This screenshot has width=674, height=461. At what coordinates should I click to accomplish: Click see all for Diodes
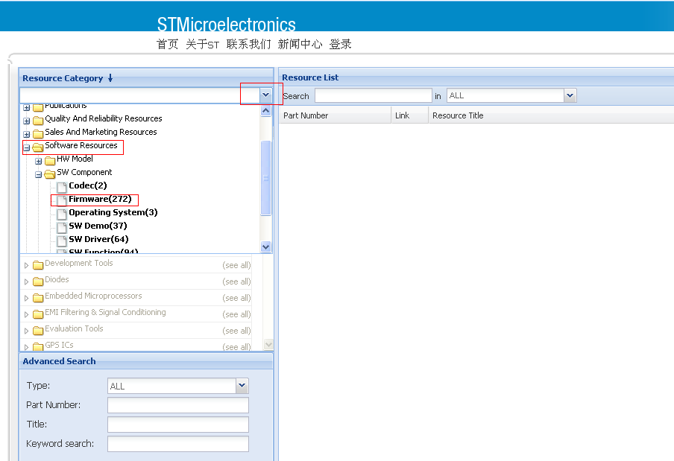click(x=236, y=282)
